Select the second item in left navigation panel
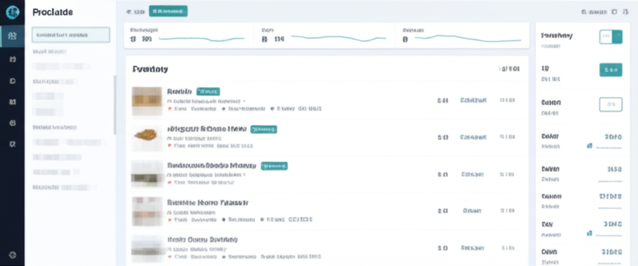This screenshot has width=638, height=266. (50, 51)
